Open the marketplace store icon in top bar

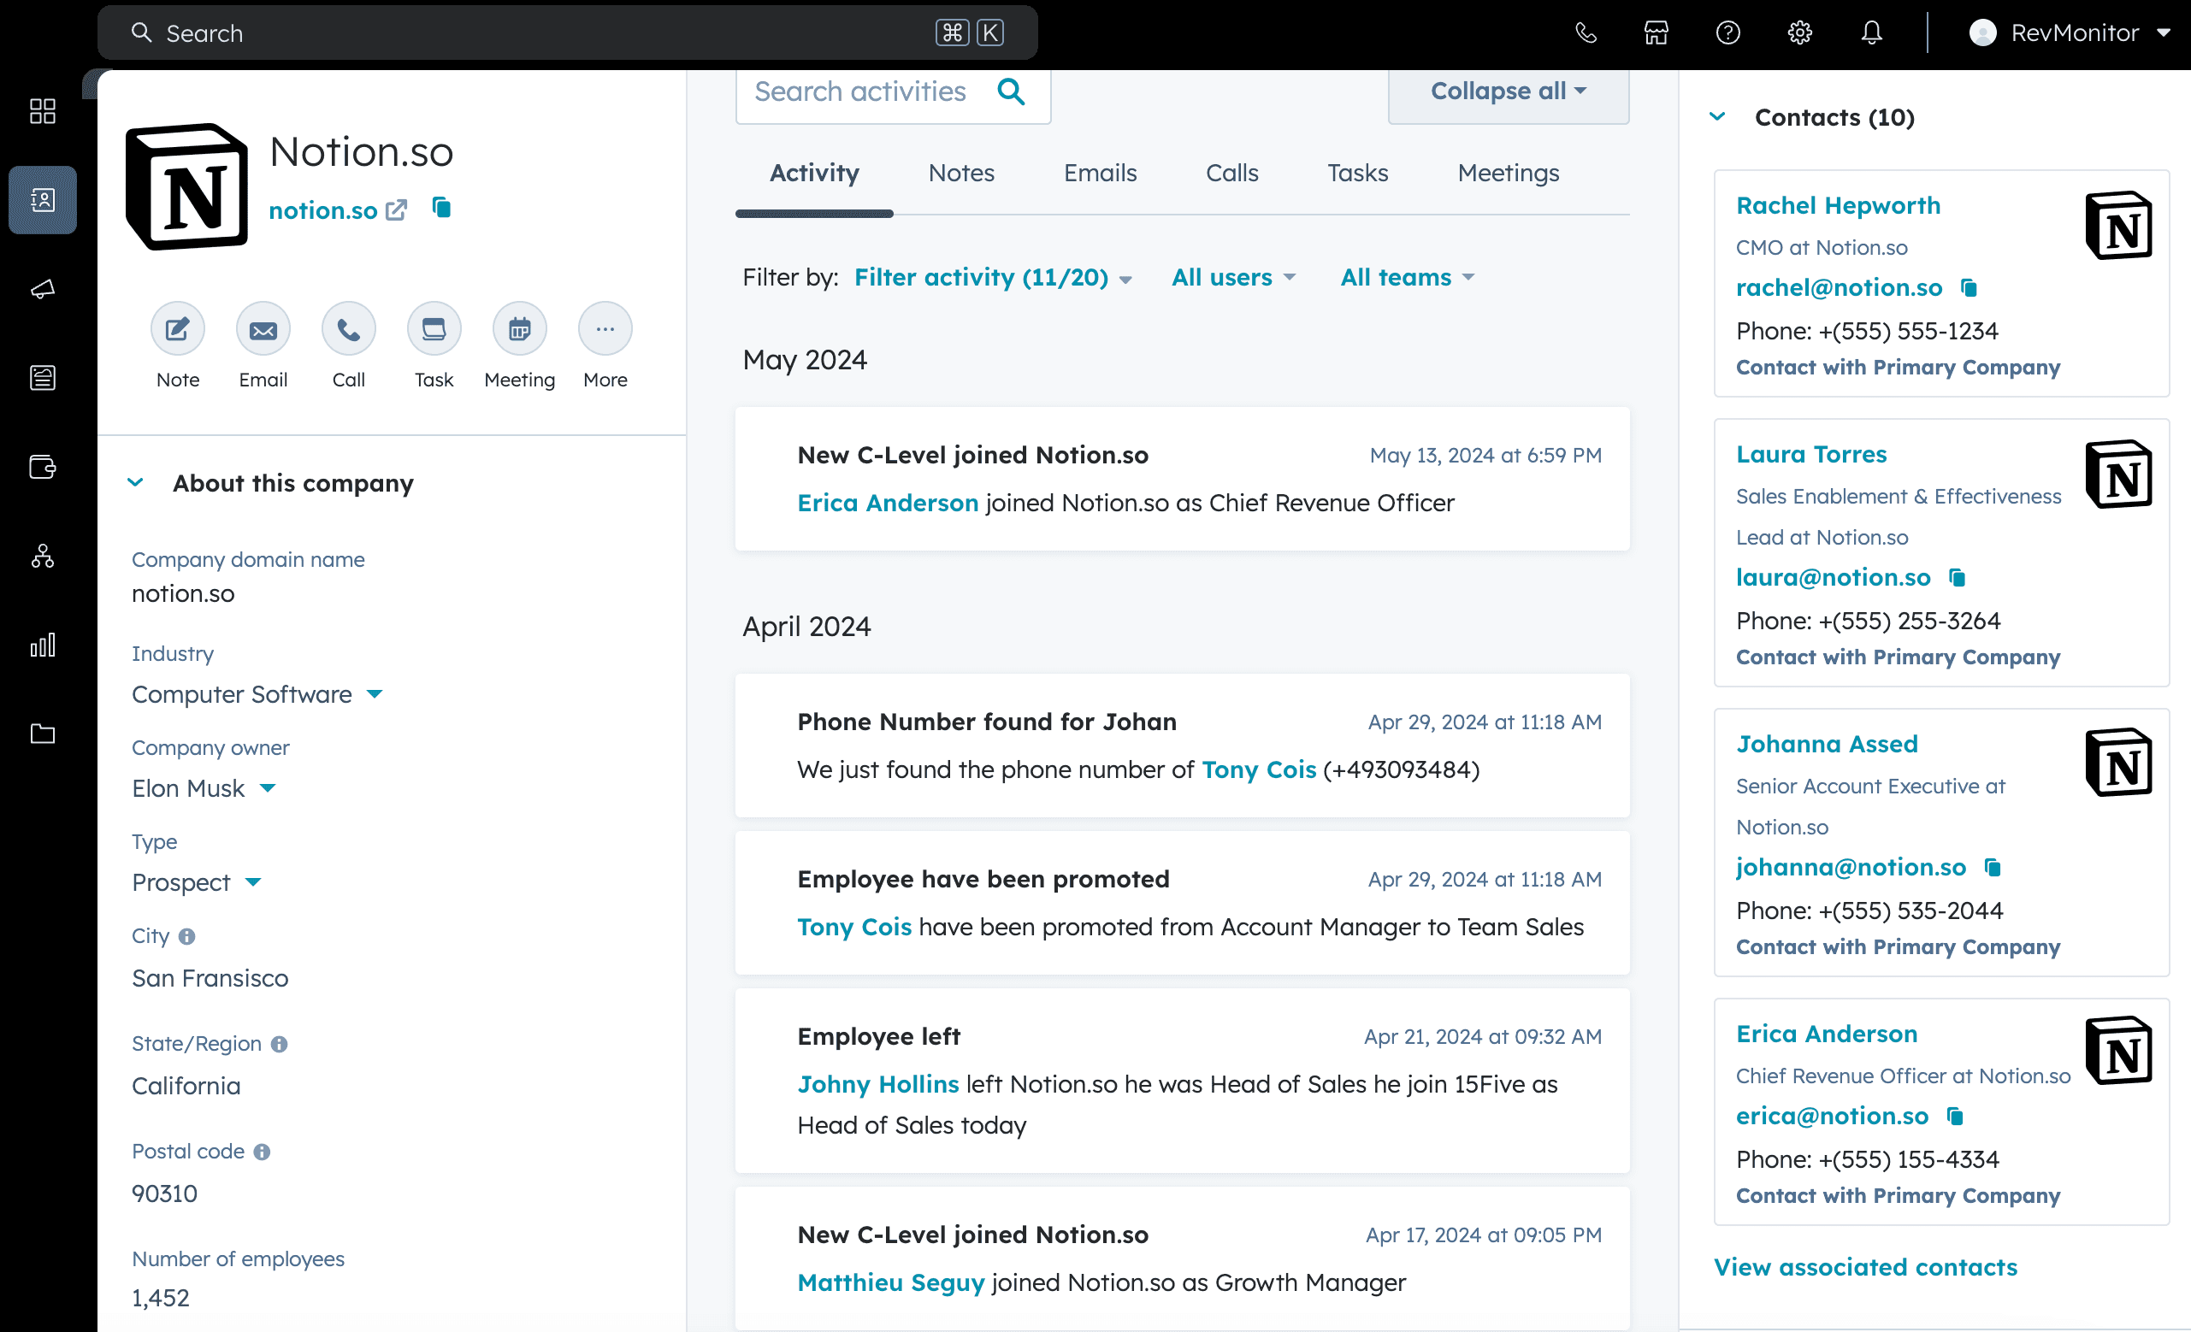point(1657,32)
